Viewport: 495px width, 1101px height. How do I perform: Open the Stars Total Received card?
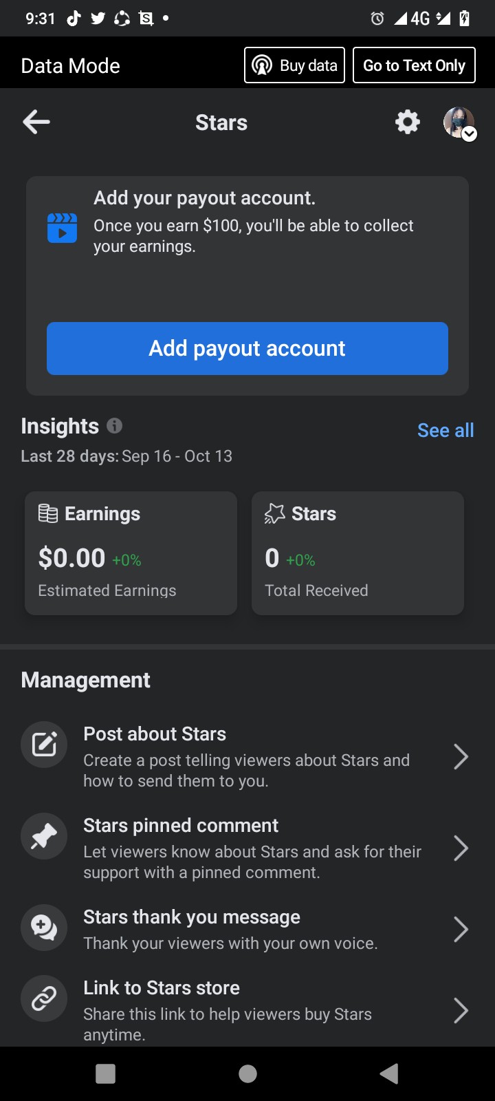[357, 553]
